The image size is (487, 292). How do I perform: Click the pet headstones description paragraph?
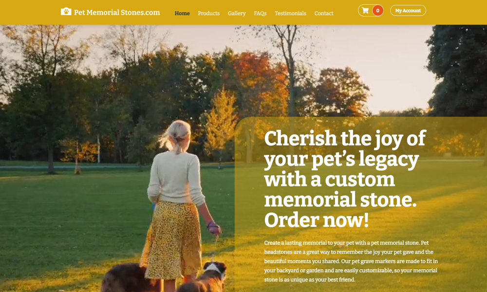[351, 261]
